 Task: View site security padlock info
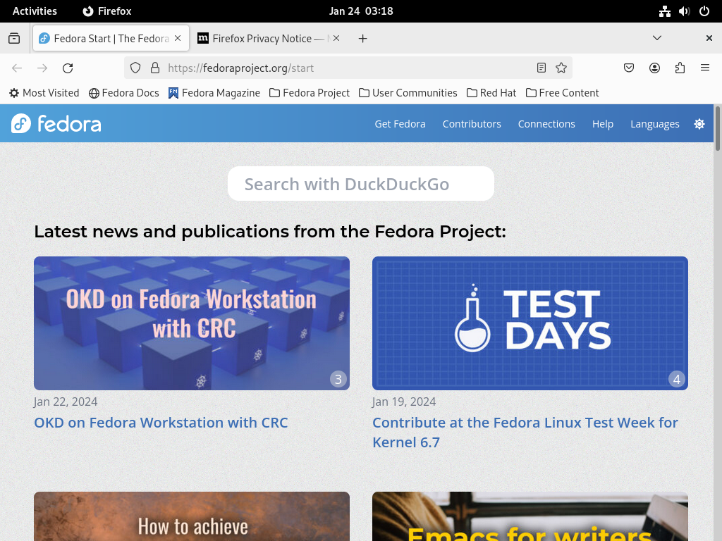(x=155, y=68)
